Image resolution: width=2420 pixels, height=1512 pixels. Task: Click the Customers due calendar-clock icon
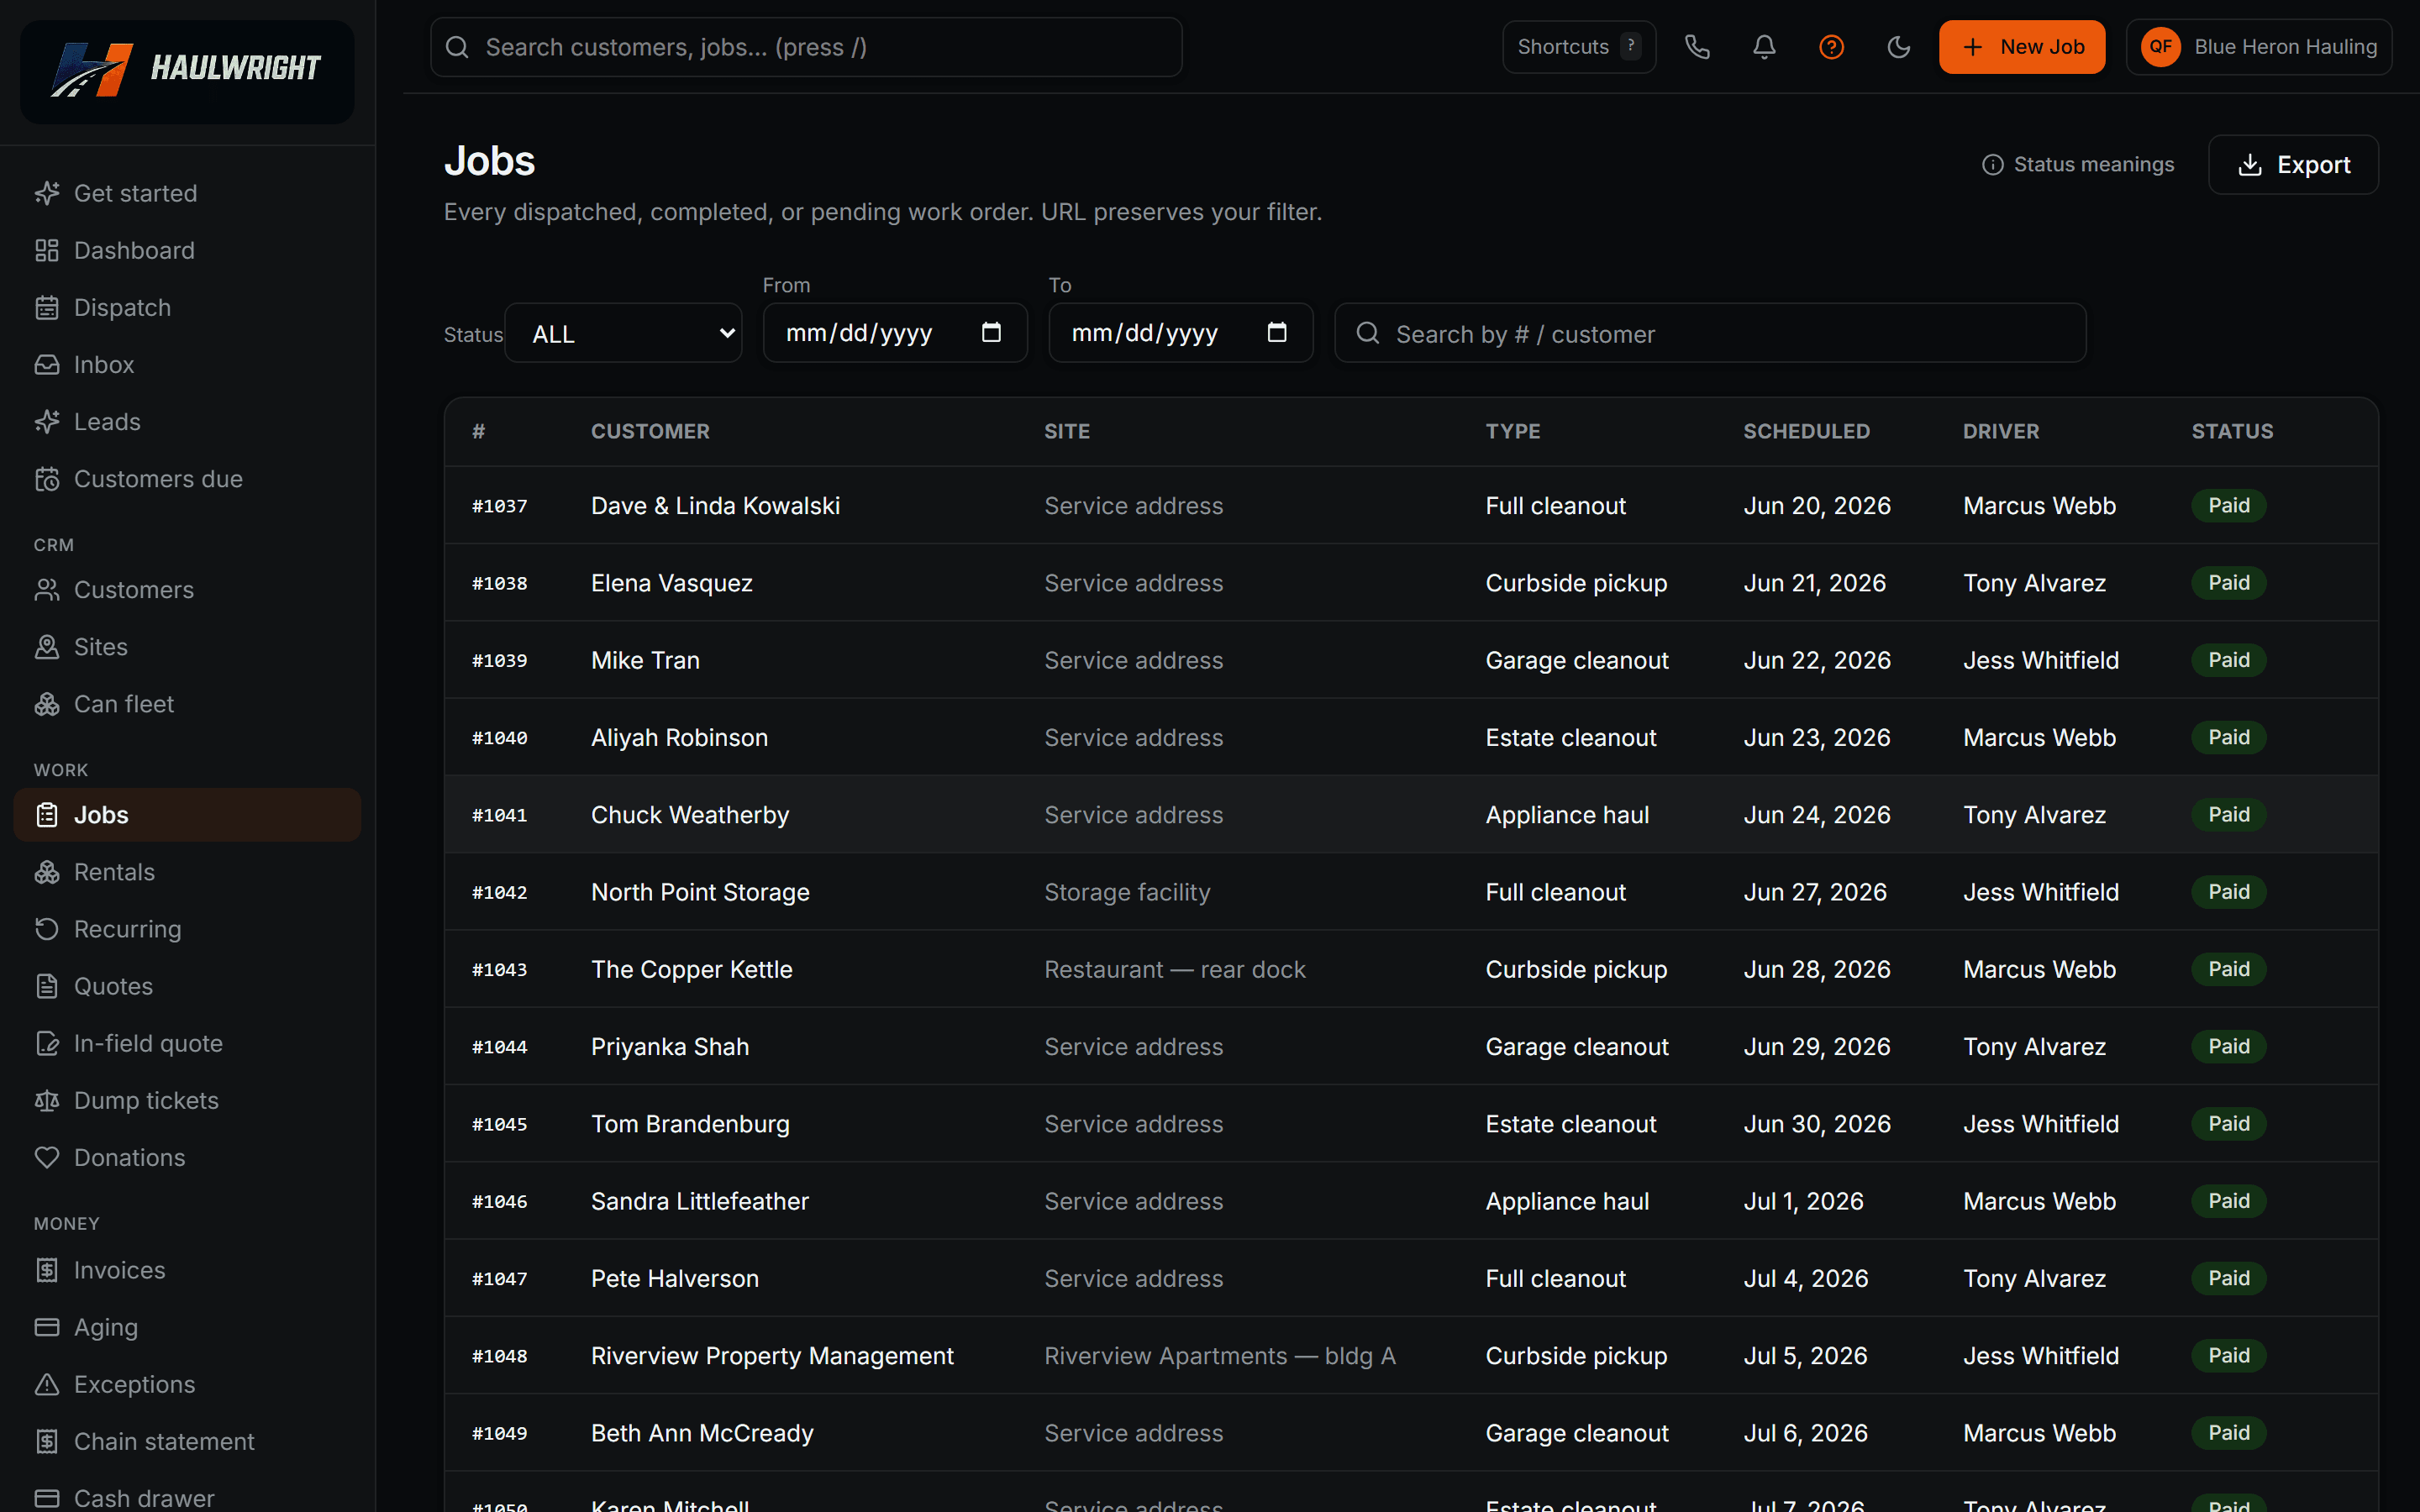click(x=47, y=479)
